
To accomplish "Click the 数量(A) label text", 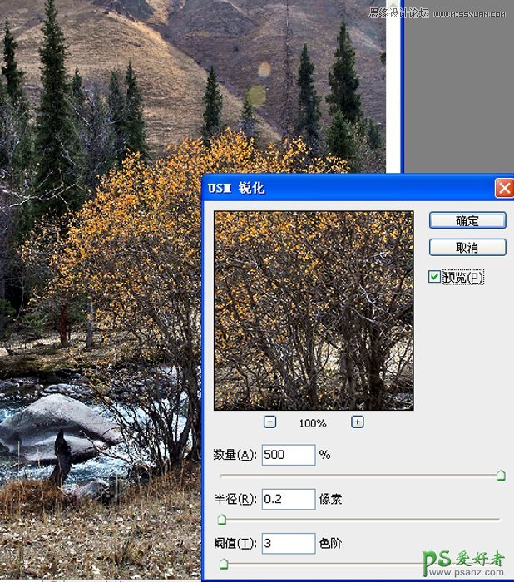I will [235, 455].
